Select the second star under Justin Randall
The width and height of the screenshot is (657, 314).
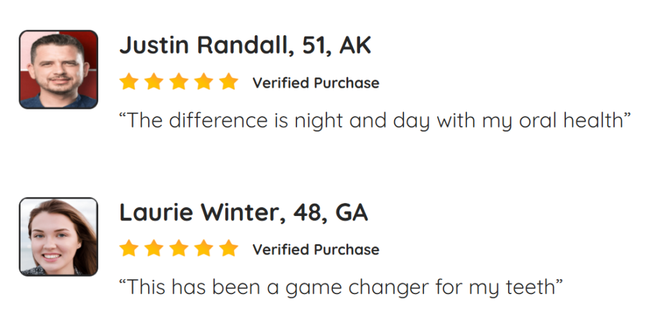153,83
